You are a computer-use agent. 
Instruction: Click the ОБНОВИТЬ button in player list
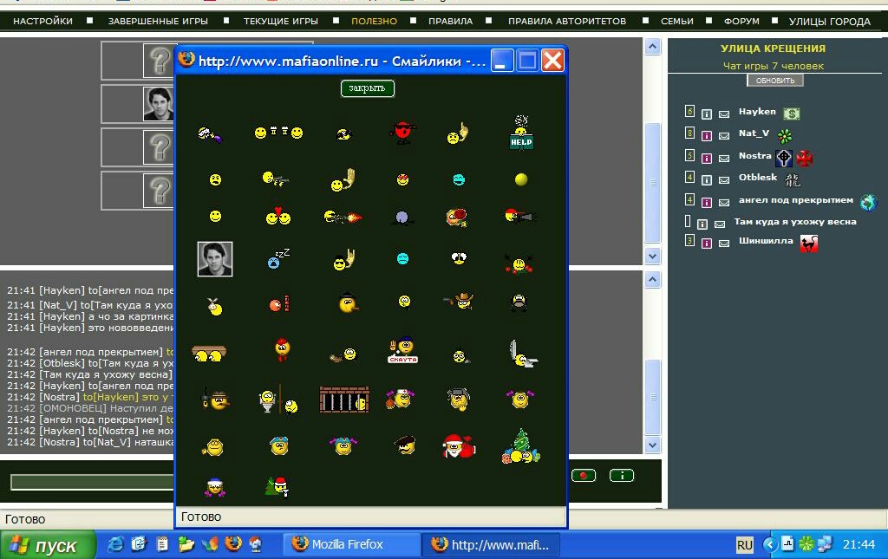(774, 81)
